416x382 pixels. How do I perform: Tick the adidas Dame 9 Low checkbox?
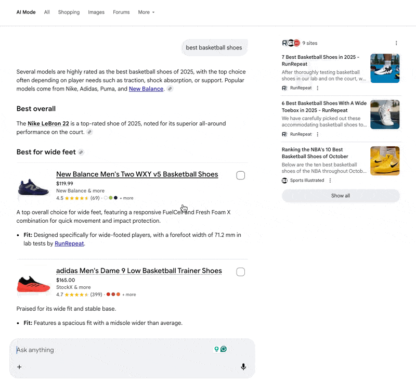click(240, 272)
